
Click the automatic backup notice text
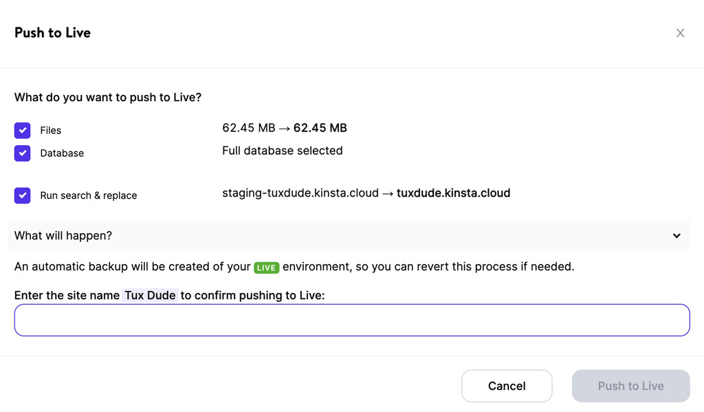click(x=294, y=267)
